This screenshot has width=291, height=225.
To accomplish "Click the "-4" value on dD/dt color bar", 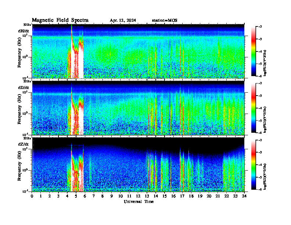I will coord(260,108).
